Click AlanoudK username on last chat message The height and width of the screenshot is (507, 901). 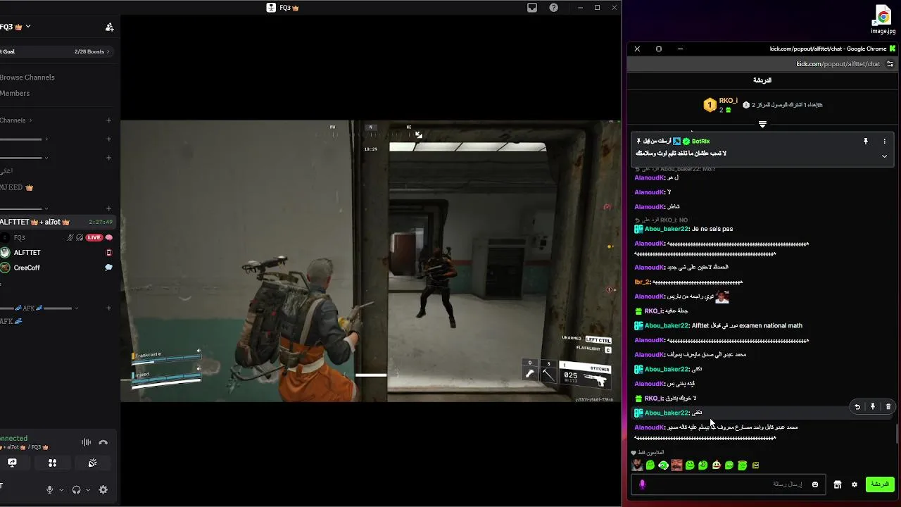point(650,427)
